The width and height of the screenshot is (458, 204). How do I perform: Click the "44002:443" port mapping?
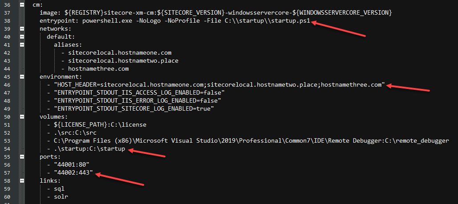[x=70, y=173]
